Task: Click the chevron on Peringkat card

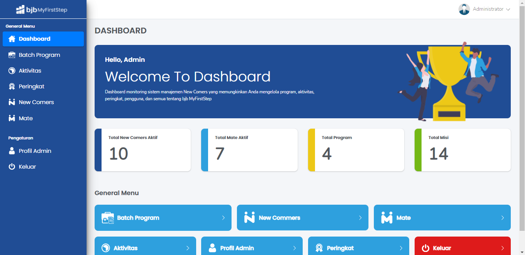Action: tap(401, 248)
